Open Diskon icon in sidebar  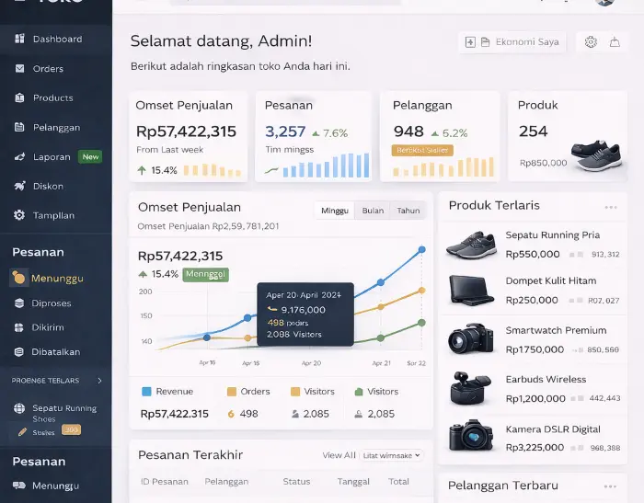tap(19, 186)
